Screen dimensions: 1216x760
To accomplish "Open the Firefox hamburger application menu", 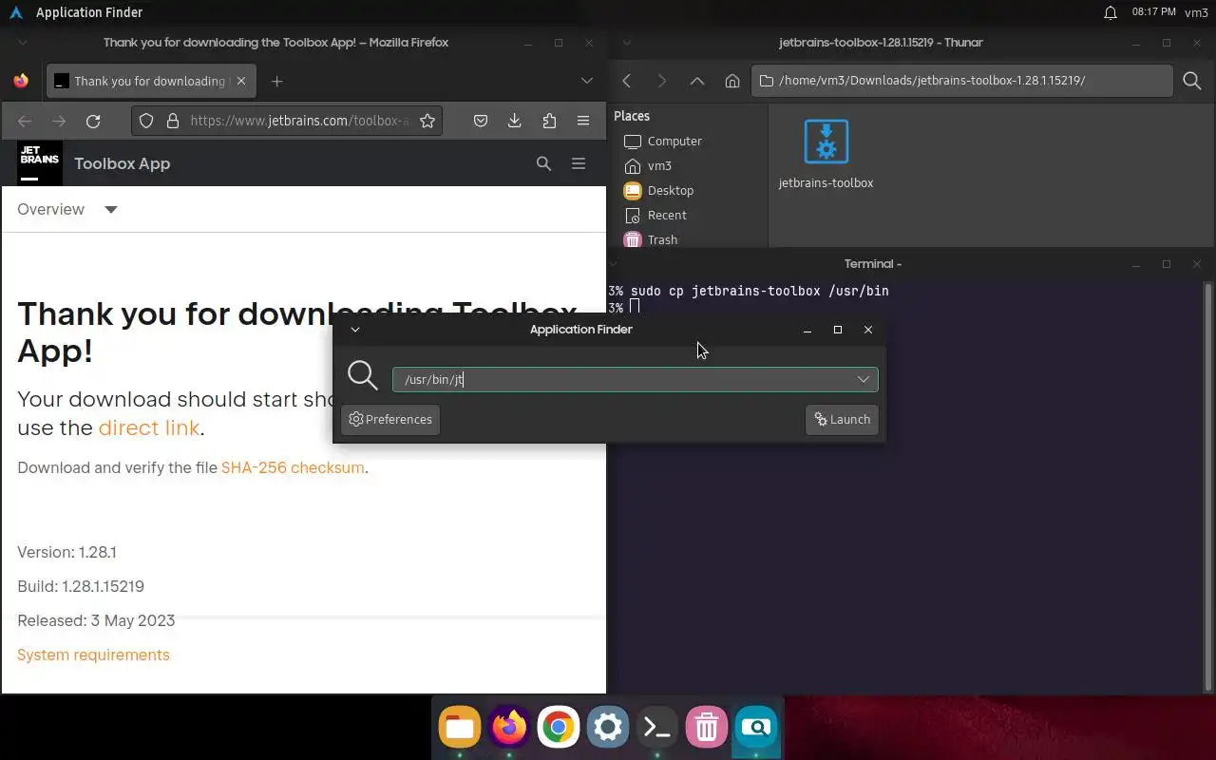I will (583, 121).
